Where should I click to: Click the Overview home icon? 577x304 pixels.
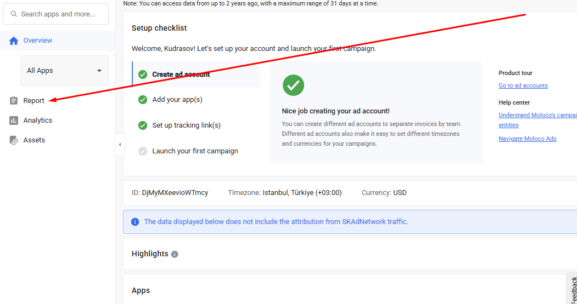click(14, 41)
